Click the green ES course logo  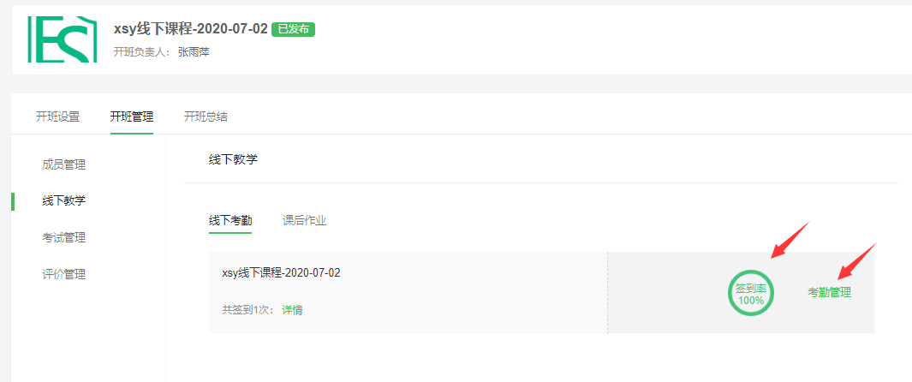pos(63,39)
